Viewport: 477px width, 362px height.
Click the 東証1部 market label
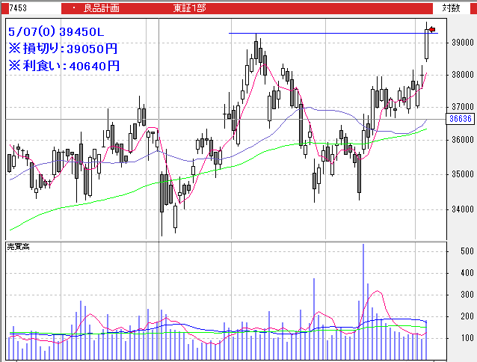point(190,7)
